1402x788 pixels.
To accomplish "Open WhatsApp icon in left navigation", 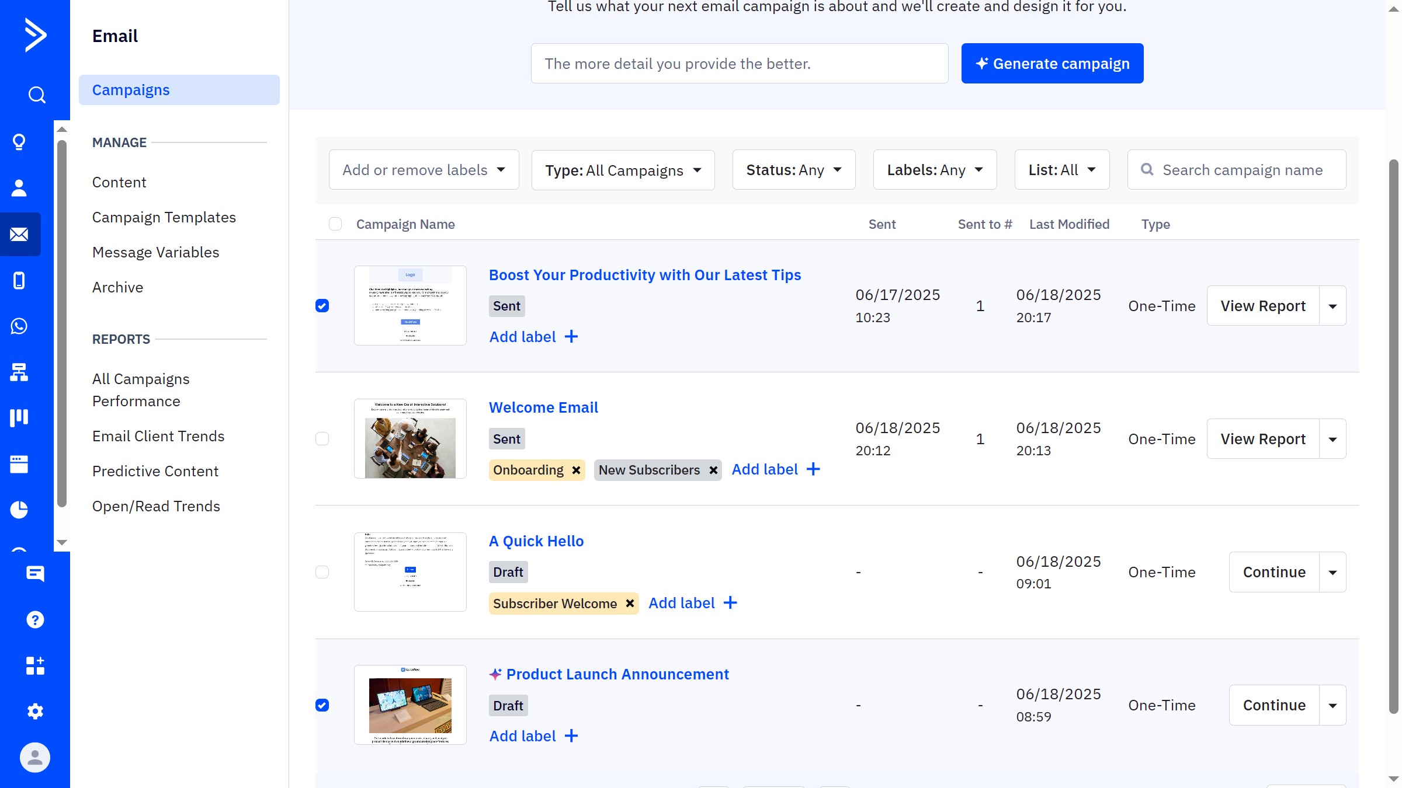I will 19,326.
